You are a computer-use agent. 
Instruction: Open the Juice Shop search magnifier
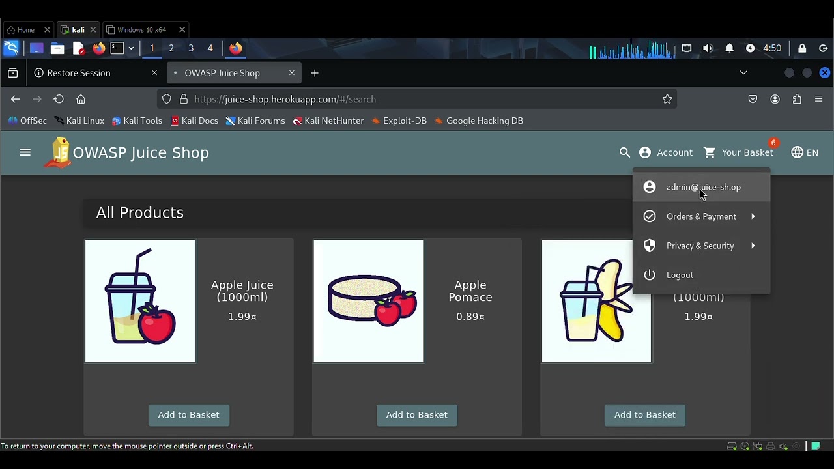625,152
